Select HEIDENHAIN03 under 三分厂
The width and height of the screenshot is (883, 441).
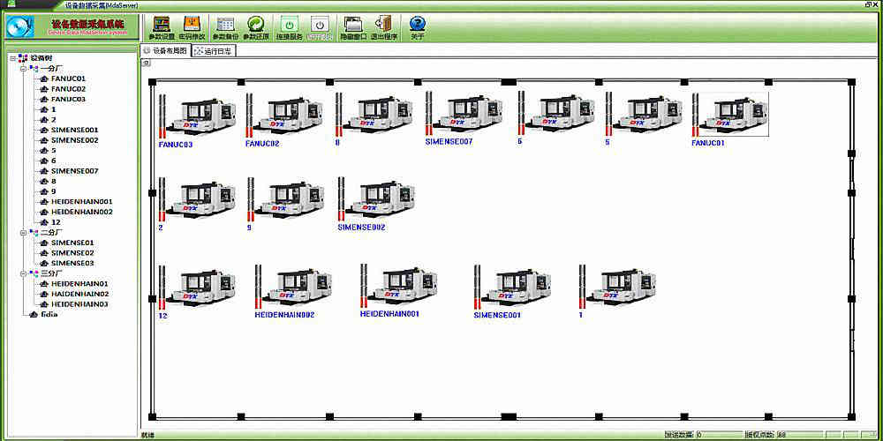point(79,303)
